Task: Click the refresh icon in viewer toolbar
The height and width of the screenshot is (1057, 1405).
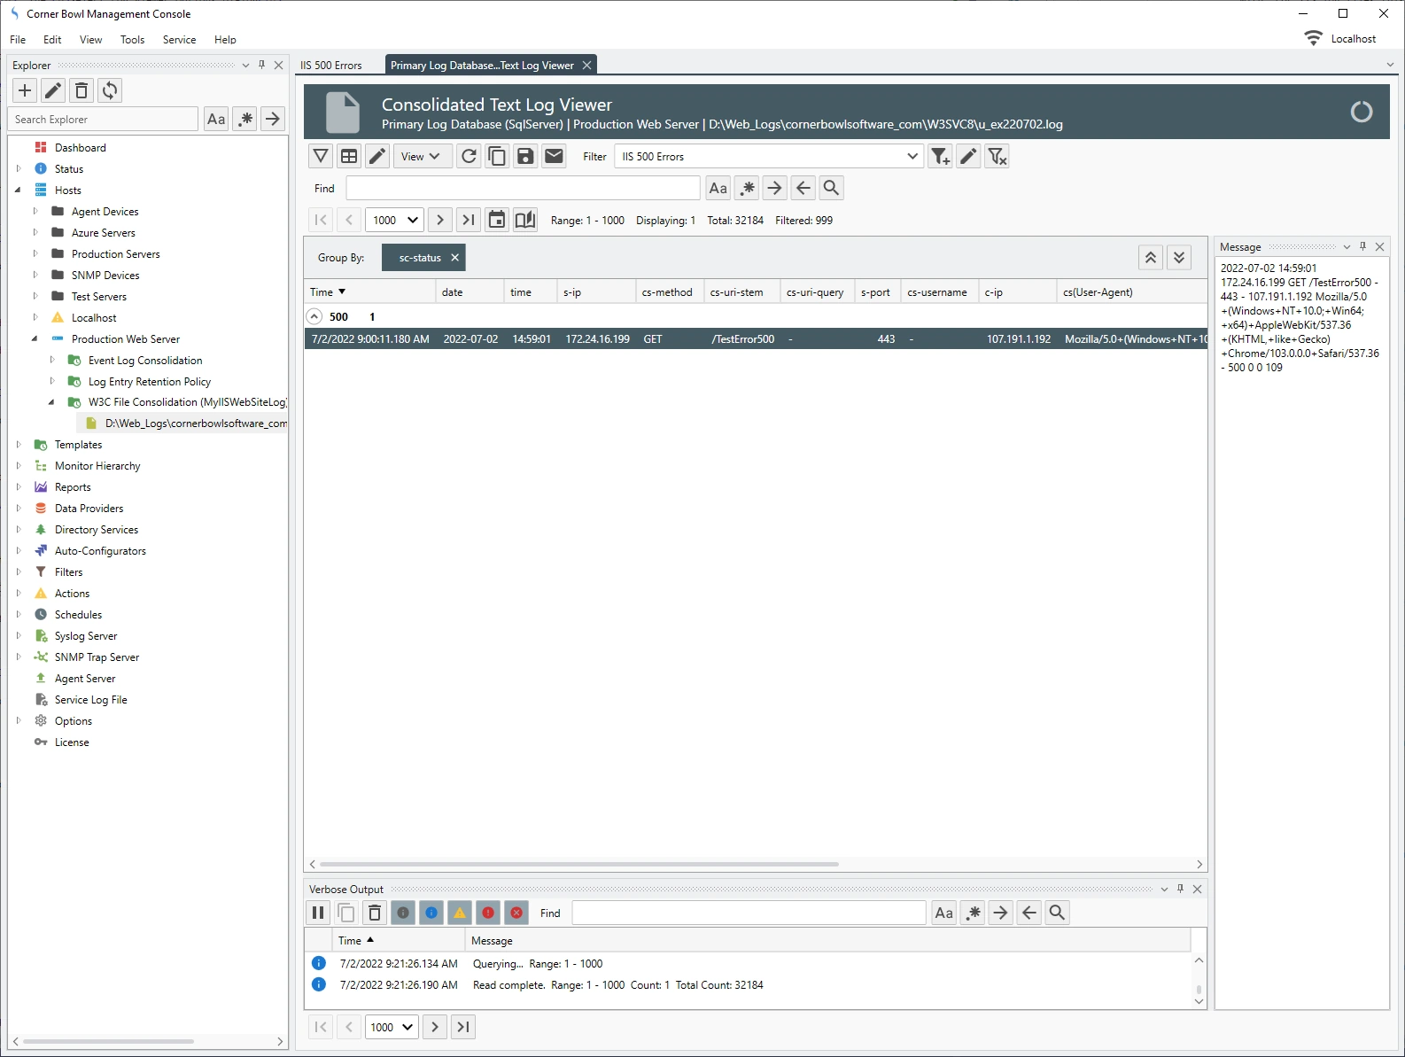Action: tap(469, 157)
